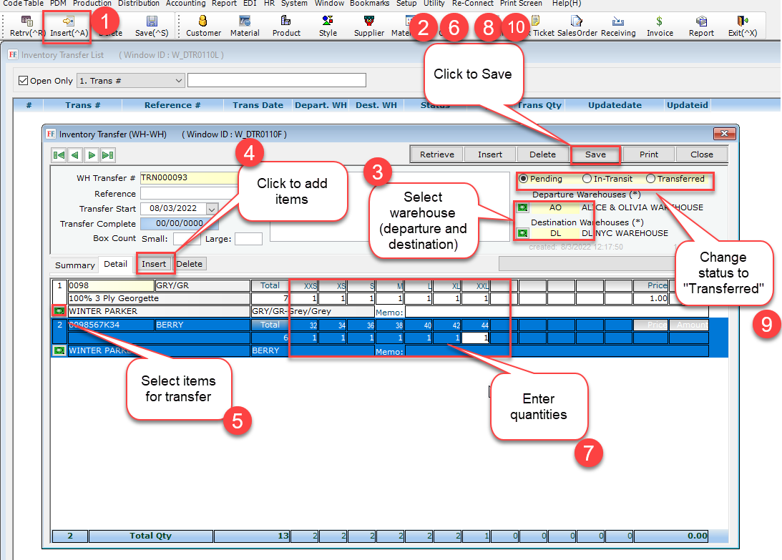Open the Accounting menu
The image size is (782, 560).
(185, 4)
